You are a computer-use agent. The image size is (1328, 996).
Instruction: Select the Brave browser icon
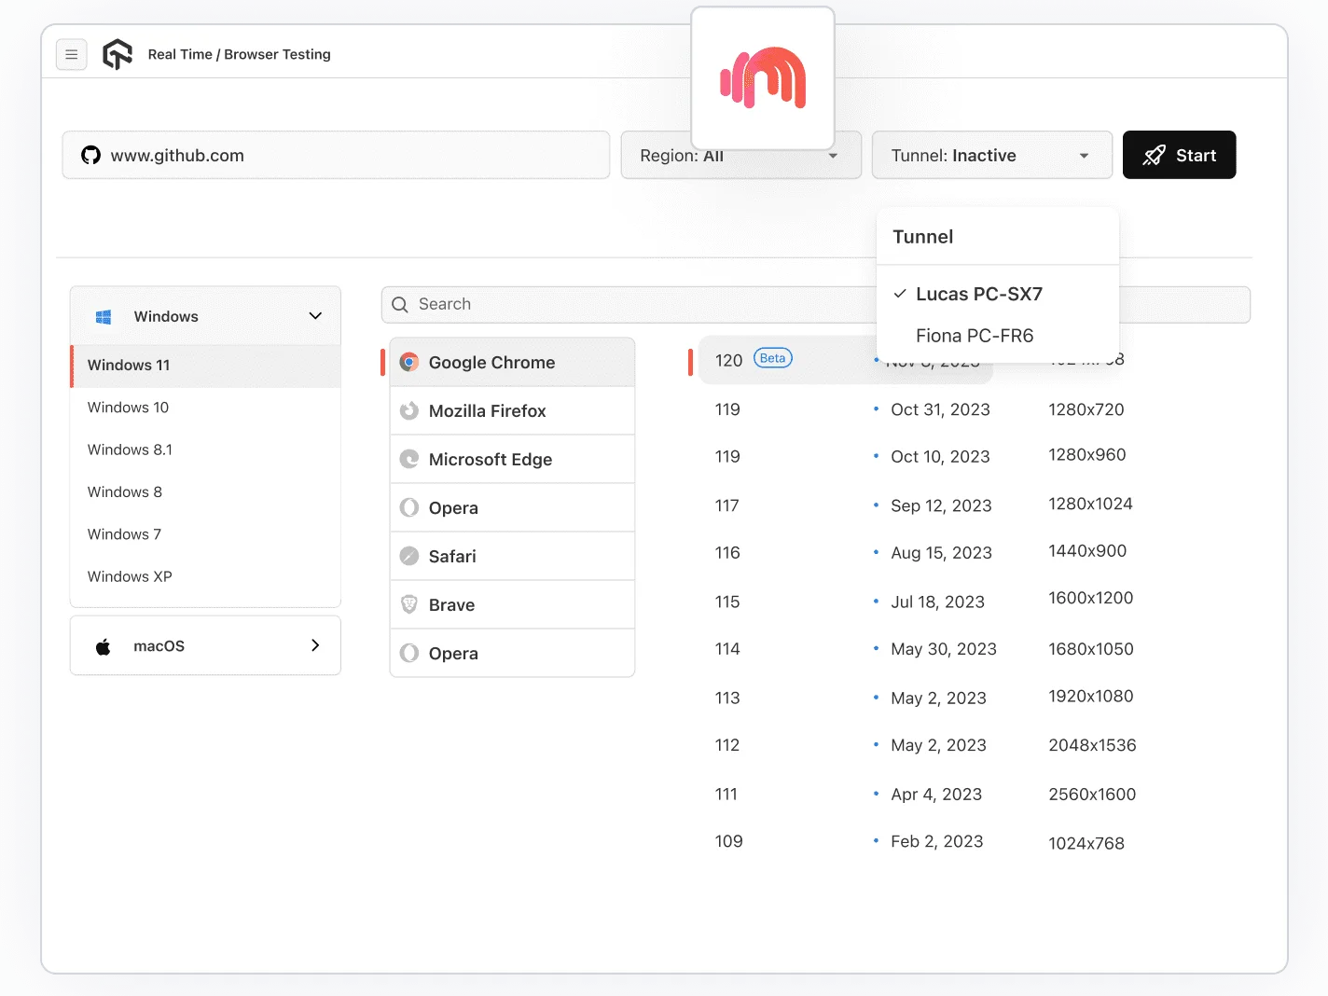409,604
